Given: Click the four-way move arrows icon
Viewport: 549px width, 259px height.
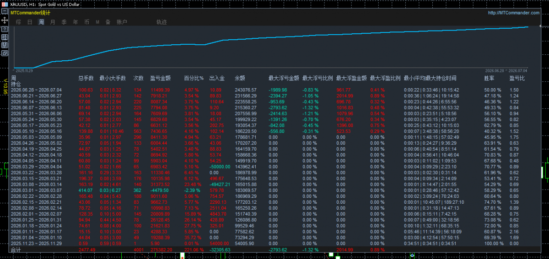Looking at the screenshot, I should 5,21.
